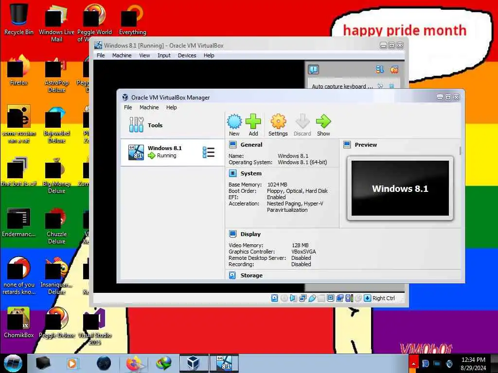Open Settings gear in VirtualBox Manager toolbar

coord(278,125)
